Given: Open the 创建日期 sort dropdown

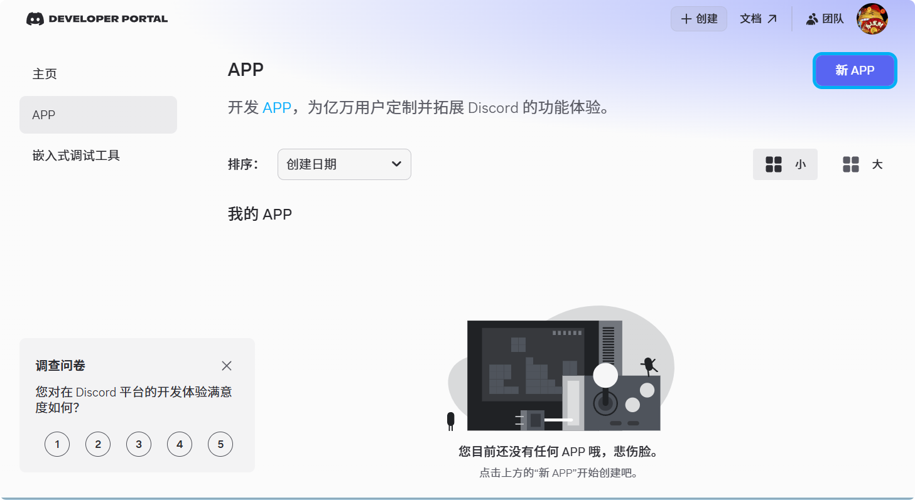Looking at the screenshot, I should coord(344,164).
